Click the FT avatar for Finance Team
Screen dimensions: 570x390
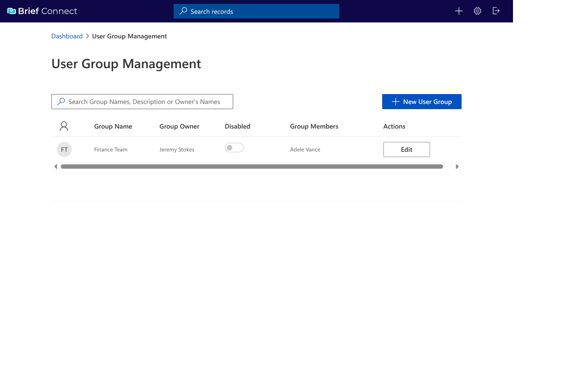(64, 149)
